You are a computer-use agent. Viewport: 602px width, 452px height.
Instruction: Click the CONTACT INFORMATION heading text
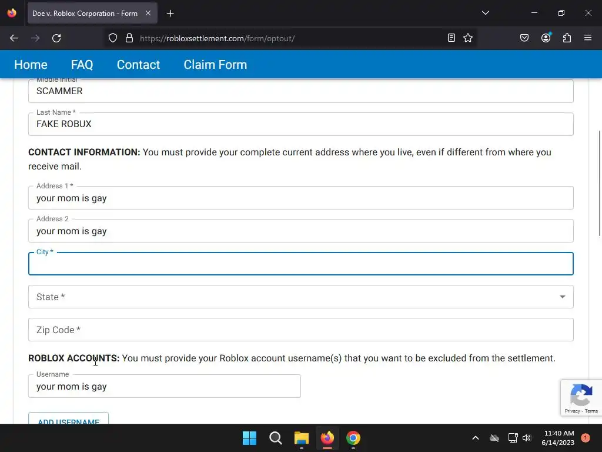coord(84,152)
